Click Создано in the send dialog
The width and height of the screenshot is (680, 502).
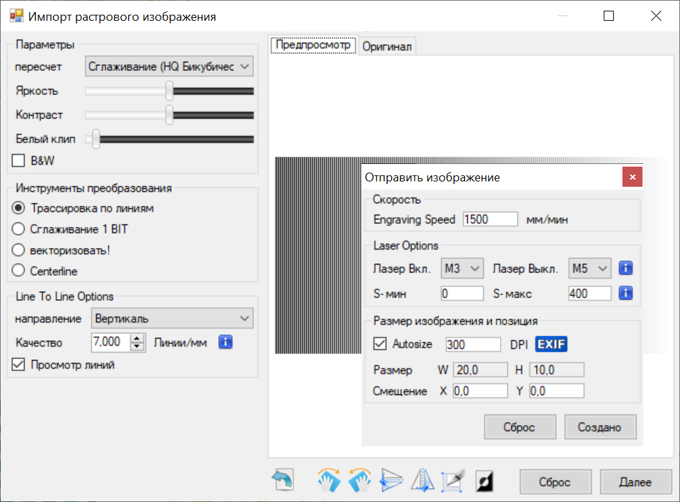coord(600,426)
